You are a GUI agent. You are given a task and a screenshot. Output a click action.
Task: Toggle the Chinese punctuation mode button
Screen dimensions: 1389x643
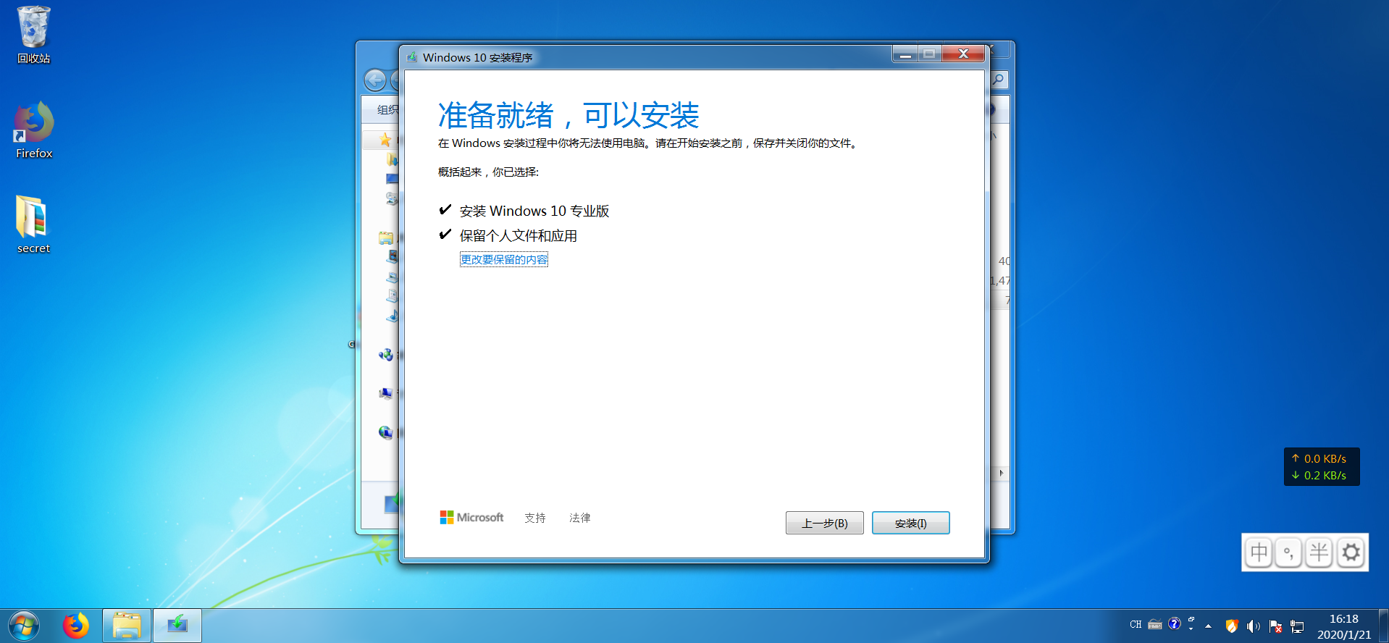point(1289,552)
